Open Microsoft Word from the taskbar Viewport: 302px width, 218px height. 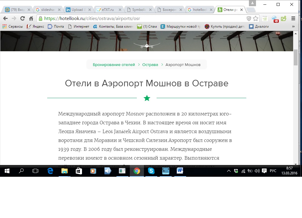(180, 171)
